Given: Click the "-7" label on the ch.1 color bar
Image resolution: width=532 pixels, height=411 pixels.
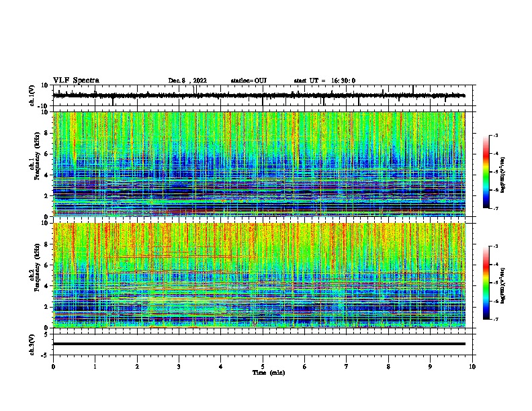Looking at the screenshot, I should [x=495, y=208].
